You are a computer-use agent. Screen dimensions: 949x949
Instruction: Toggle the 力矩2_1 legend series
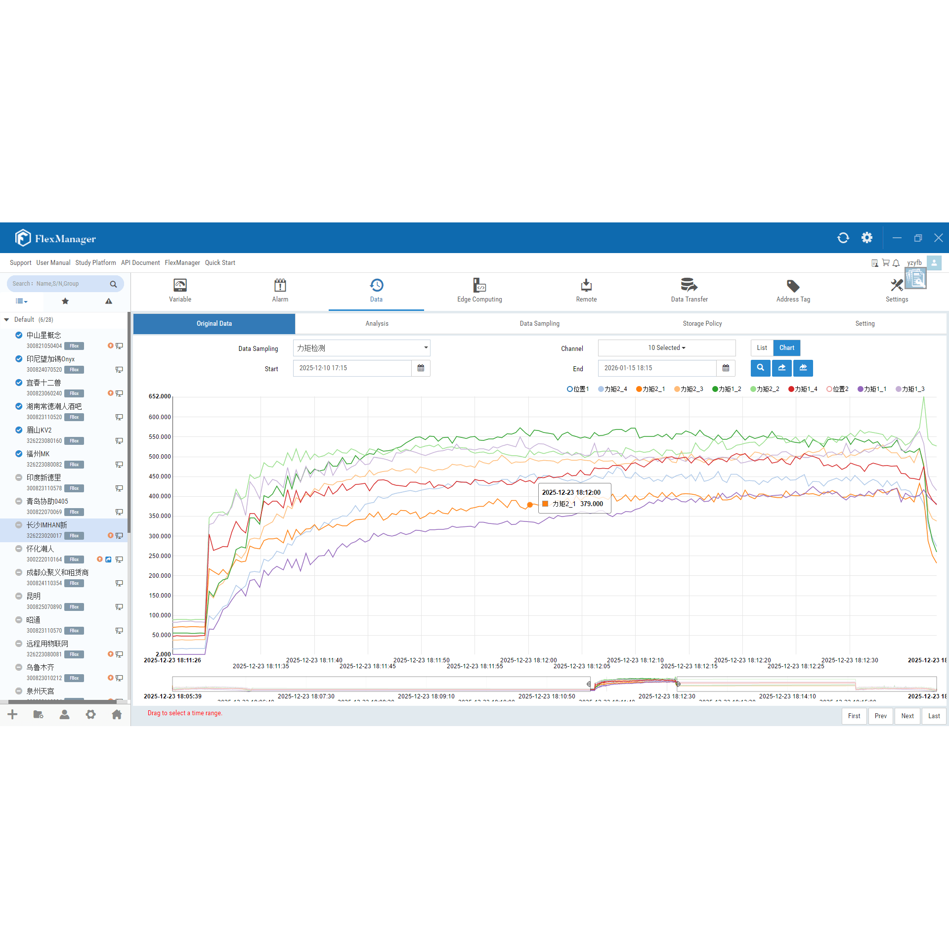pos(650,389)
